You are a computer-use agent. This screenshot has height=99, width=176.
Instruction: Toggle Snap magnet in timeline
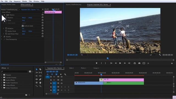point(52,75)
